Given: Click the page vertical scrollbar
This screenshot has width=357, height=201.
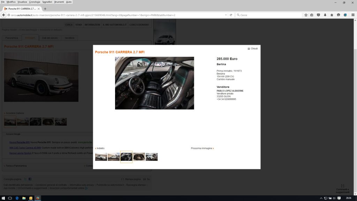Looking at the screenshot, I should point(355,107).
